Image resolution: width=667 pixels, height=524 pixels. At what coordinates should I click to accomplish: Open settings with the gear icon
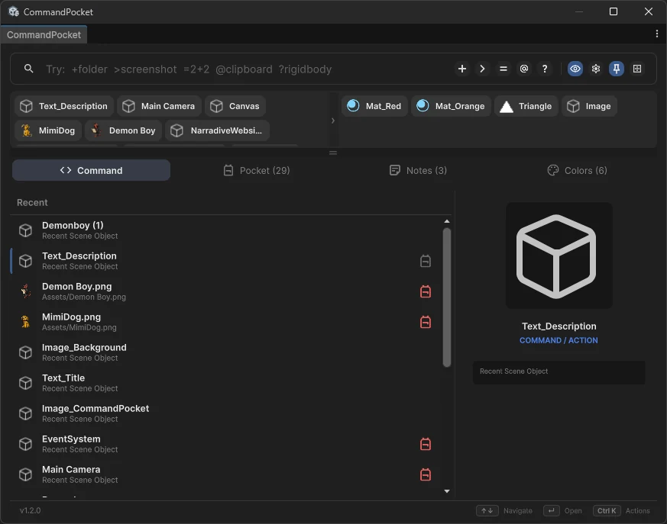(x=596, y=69)
